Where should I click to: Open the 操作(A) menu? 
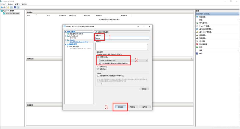pyautogui.click(x=10, y=4)
